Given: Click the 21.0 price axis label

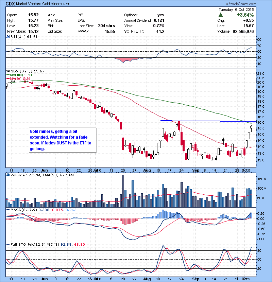Looking at the screenshot, I should pyautogui.click(x=261, y=73).
